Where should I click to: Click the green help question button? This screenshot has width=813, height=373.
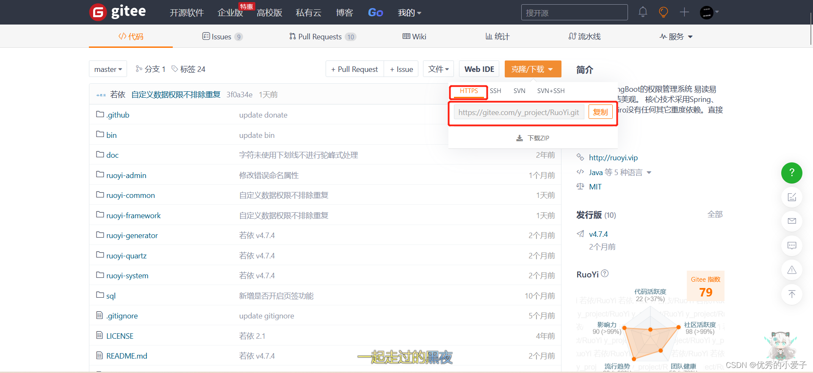click(x=792, y=173)
